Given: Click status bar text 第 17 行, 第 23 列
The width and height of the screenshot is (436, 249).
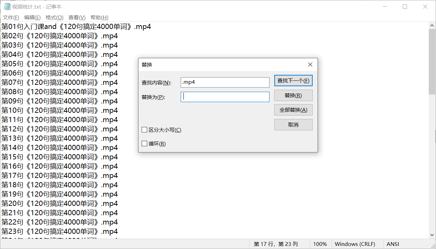Looking at the screenshot, I should (276, 244).
